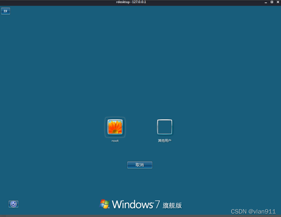Click the 其他用户 text label
This screenshot has width=281, height=217.
click(x=164, y=141)
